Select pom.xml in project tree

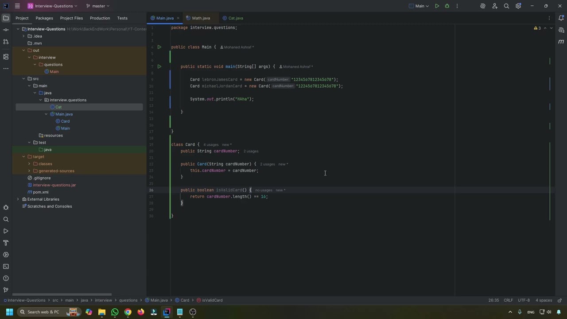[x=38, y=192]
